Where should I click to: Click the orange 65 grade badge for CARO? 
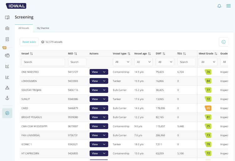pyautogui.click(x=208, y=108)
